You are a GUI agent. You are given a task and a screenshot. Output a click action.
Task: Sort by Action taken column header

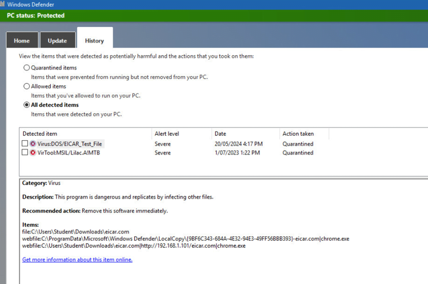pos(304,133)
